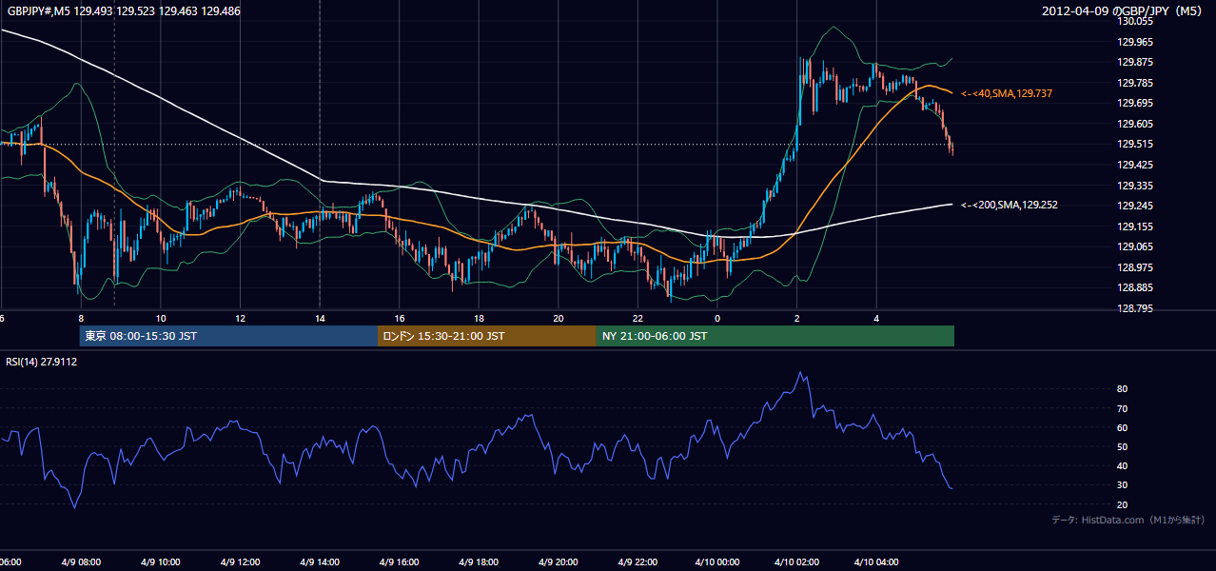Screen dimensions: 1216x571
Task: Click RSI scale value 50
Action: [1122, 446]
